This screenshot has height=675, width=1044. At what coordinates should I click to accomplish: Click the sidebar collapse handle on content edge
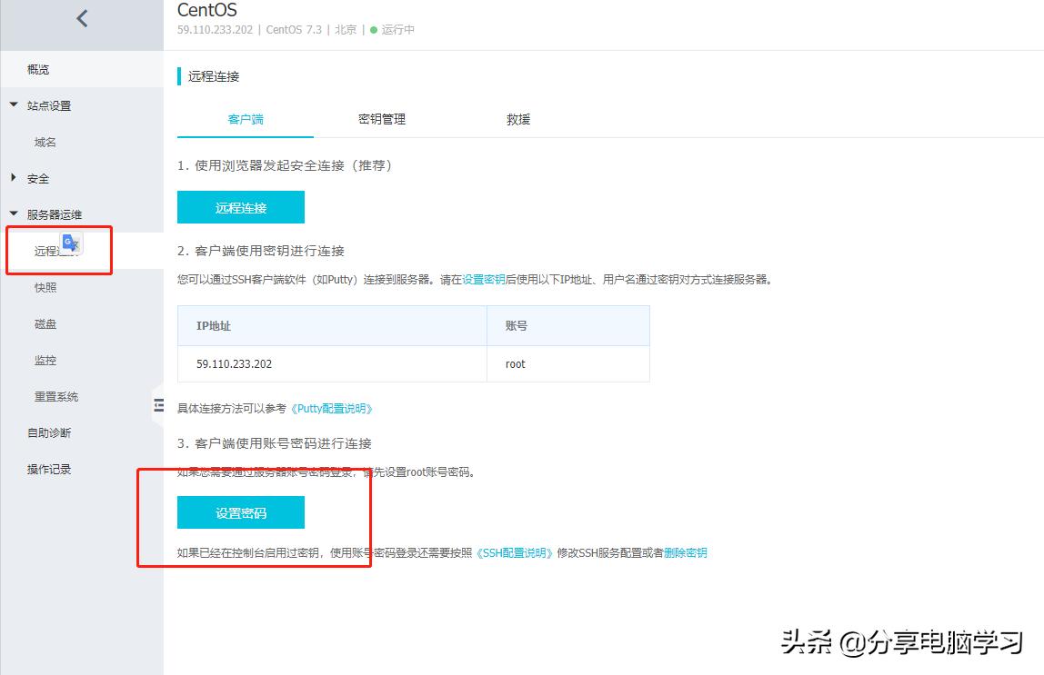coord(158,407)
